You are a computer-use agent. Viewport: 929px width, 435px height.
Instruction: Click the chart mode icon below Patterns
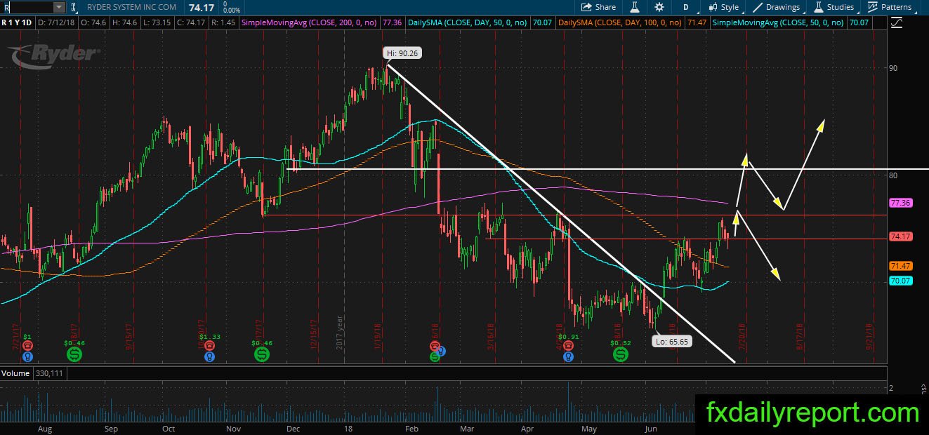(x=896, y=22)
